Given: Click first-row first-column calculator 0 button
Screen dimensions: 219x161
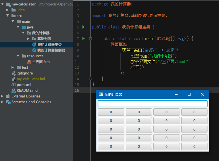Looking at the screenshot, I should (x=111, y=112).
